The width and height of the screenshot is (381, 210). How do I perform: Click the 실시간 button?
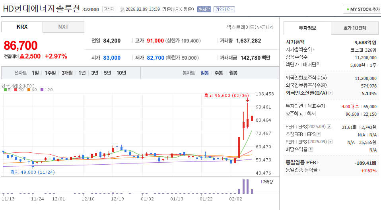point(204,9)
